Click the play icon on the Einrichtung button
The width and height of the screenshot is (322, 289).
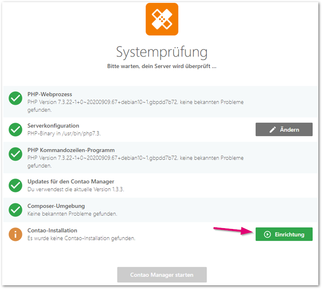(x=267, y=234)
